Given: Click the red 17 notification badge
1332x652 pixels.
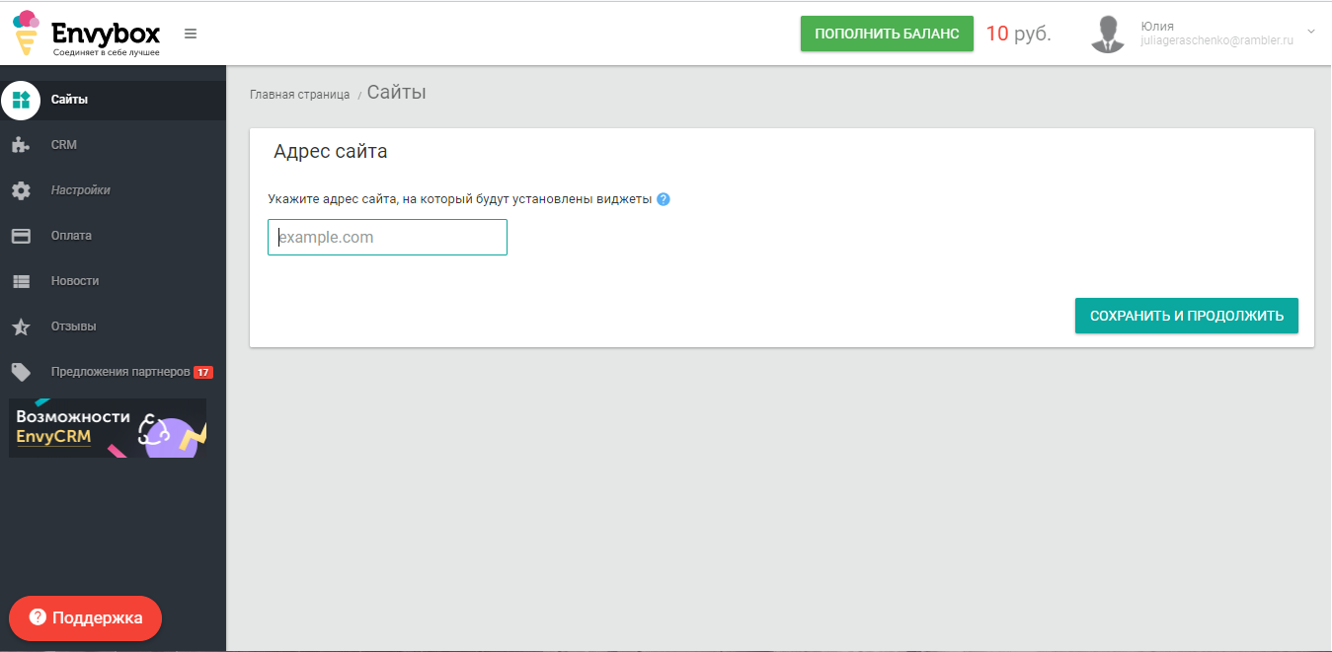Looking at the screenshot, I should (x=202, y=372).
